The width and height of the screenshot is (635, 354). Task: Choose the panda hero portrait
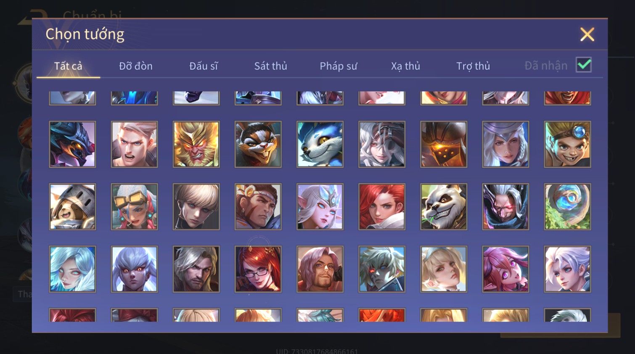[x=444, y=206]
